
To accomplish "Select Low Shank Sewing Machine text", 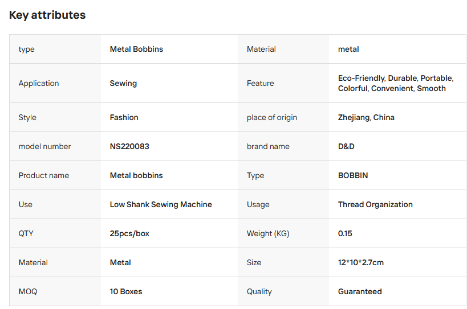I will [161, 204].
